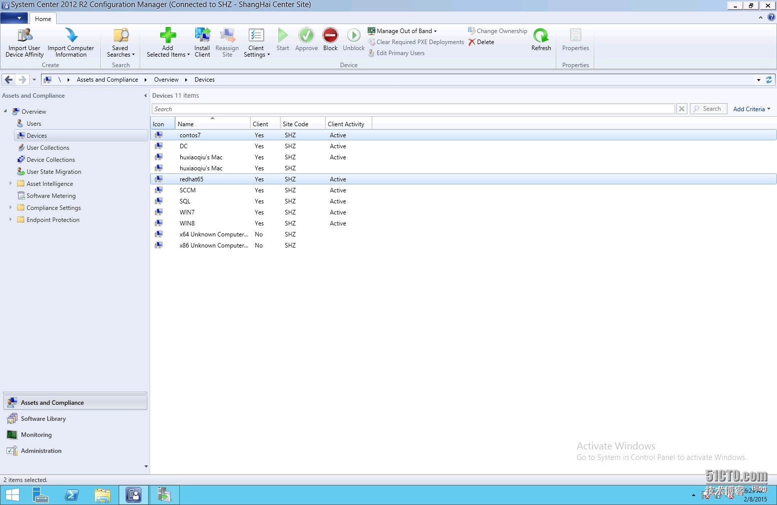This screenshot has height=505, width=777.
Task: Open Server Manager from taskbar
Action: tap(40, 495)
